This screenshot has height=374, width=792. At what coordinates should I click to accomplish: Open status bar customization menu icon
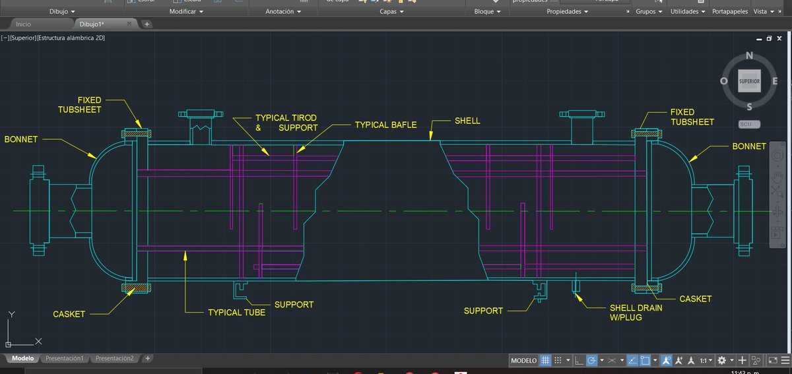(785, 361)
